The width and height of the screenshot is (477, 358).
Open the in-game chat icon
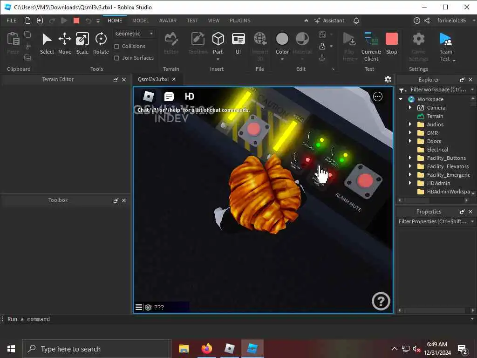point(169,96)
